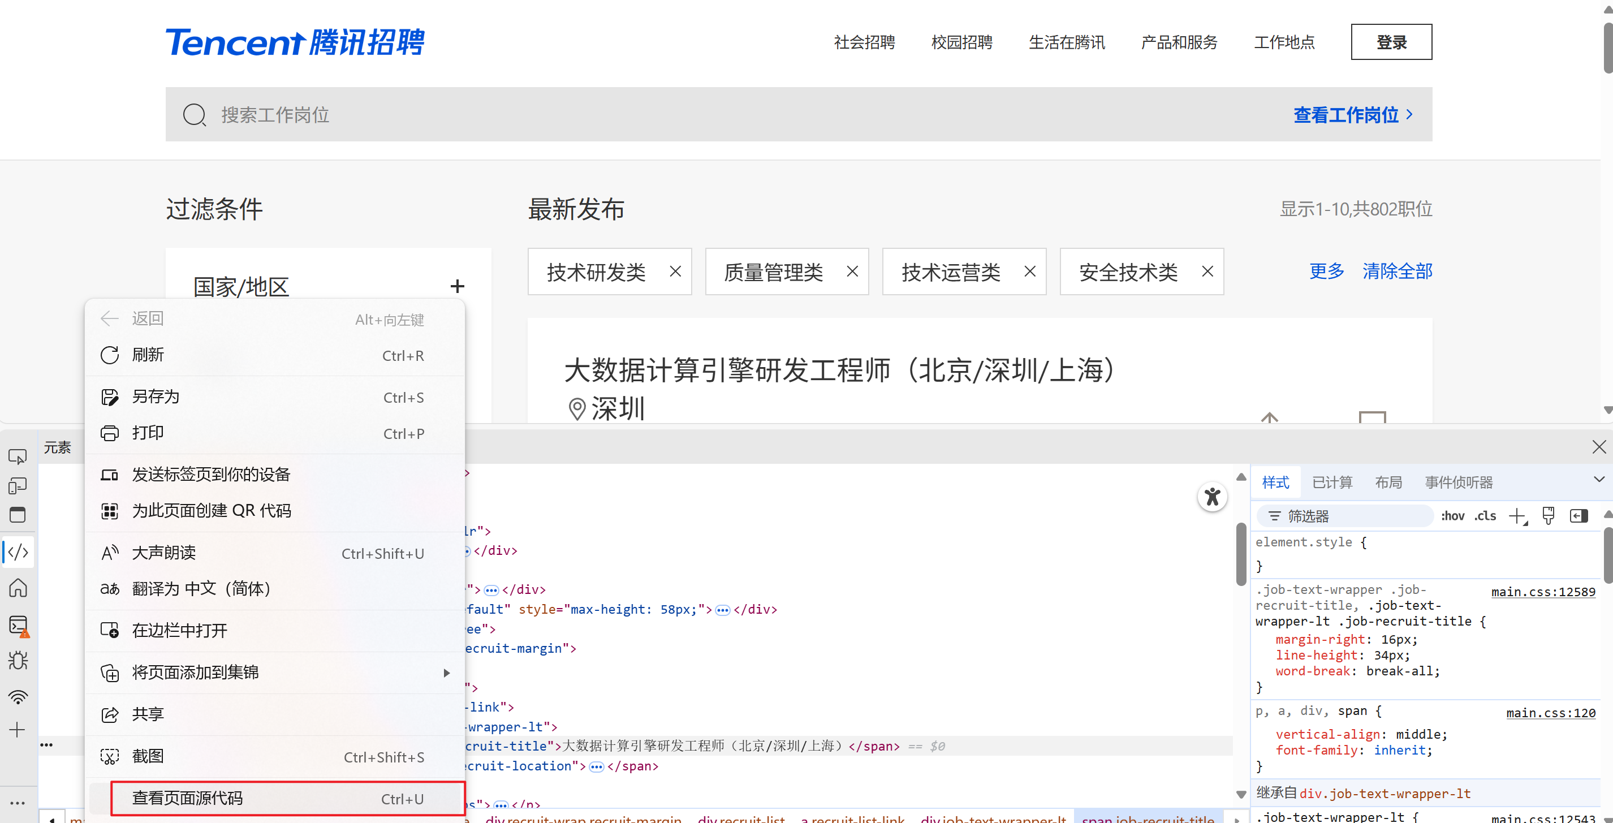Screen dimensions: 1613x823
Task: Open the 生活在腾讯 navigation link
Action: (x=1066, y=42)
